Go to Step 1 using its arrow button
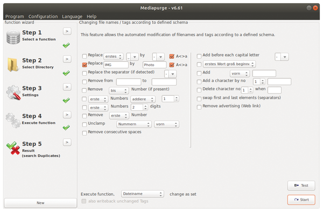Image resolution: width=323 pixels, height=212 pixels. click(67, 31)
